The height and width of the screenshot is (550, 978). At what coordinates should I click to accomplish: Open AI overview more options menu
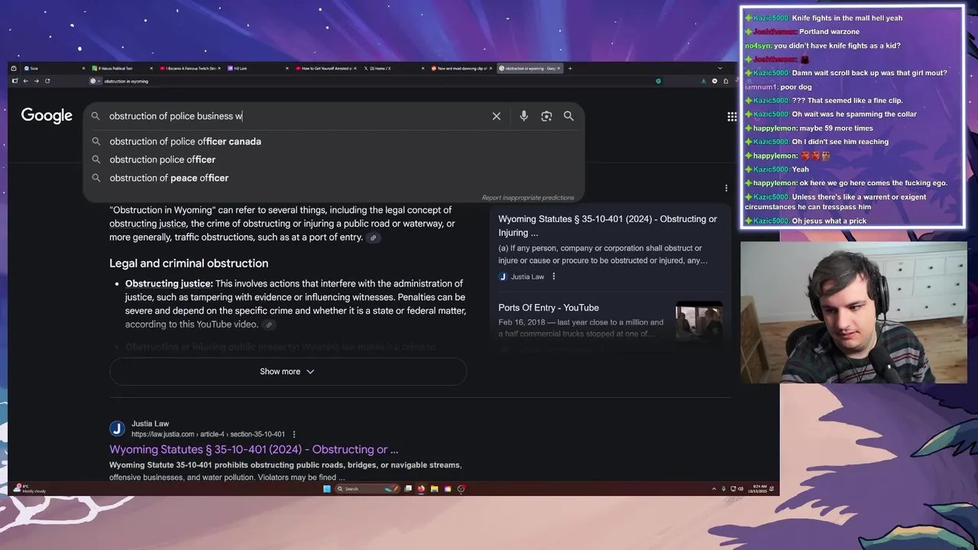[726, 188]
